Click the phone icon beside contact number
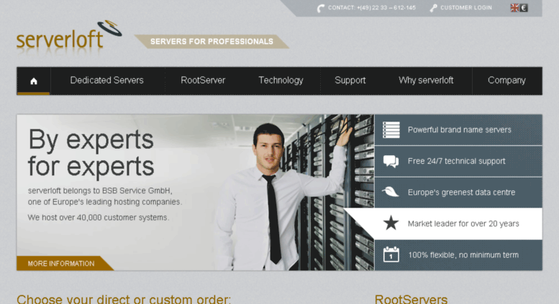The width and height of the screenshot is (559, 304). [x=321, y=8]
